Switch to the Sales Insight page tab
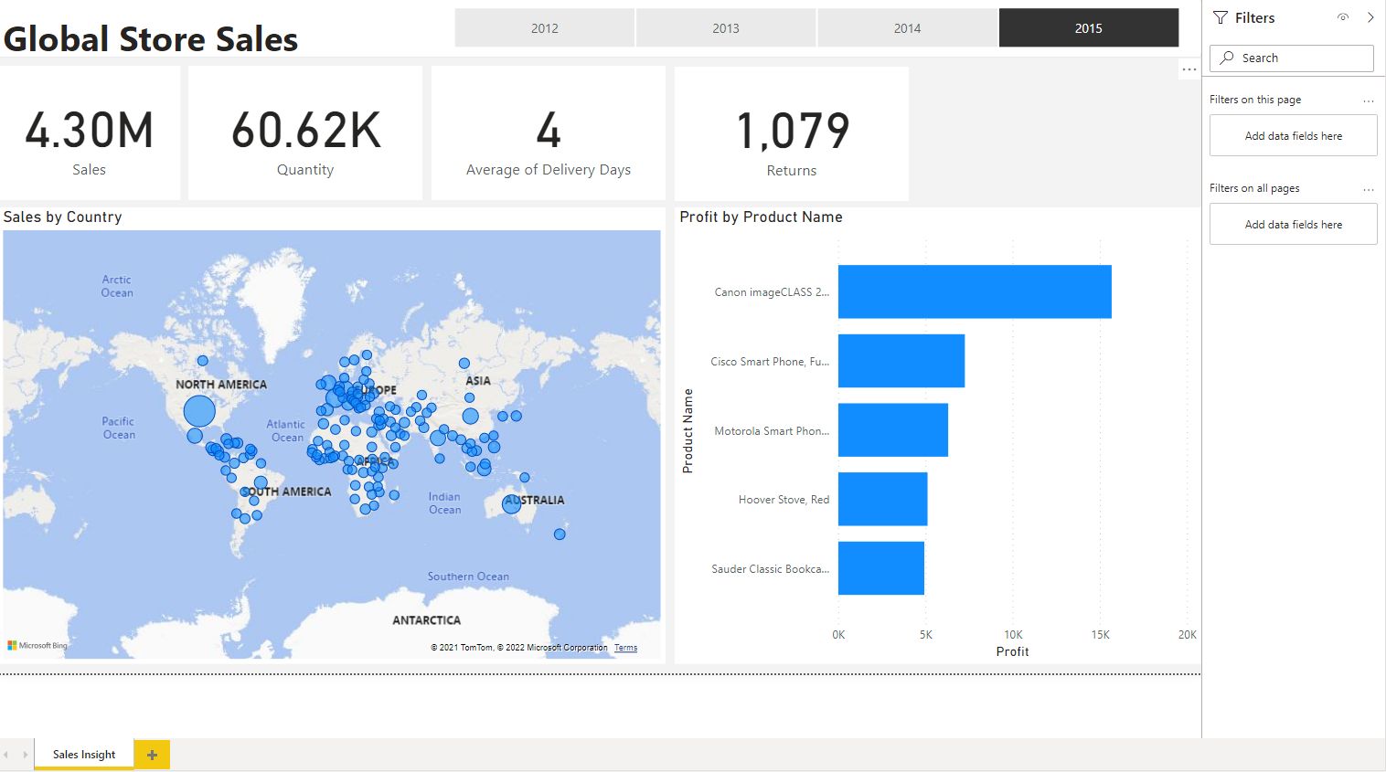This screenshot has width=1386, height=772. coord(83,754)
